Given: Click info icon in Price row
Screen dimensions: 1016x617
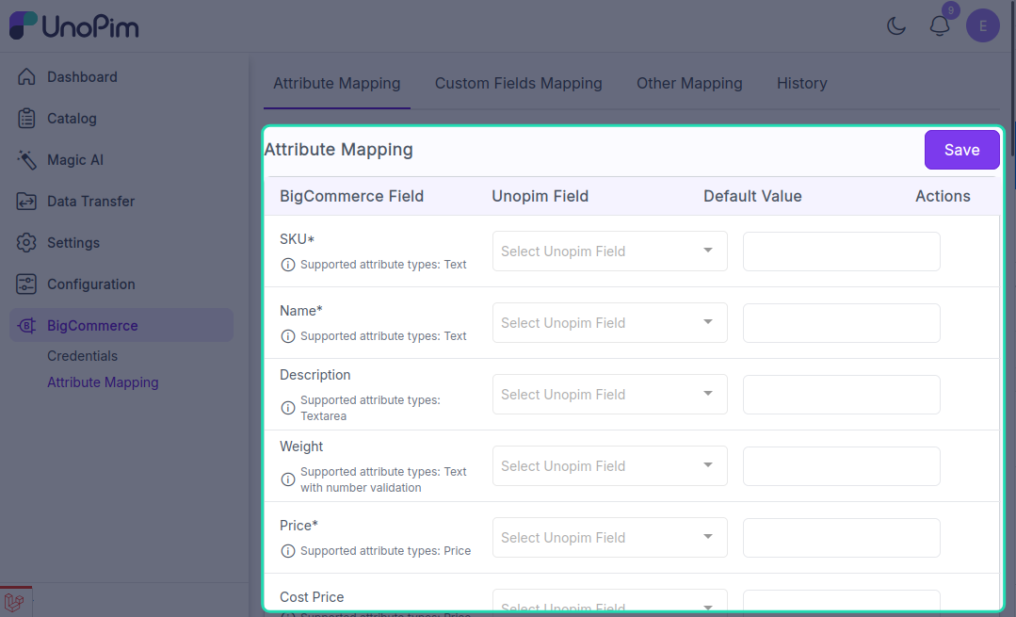Looking at the screenshot, I should coord(288,551).
